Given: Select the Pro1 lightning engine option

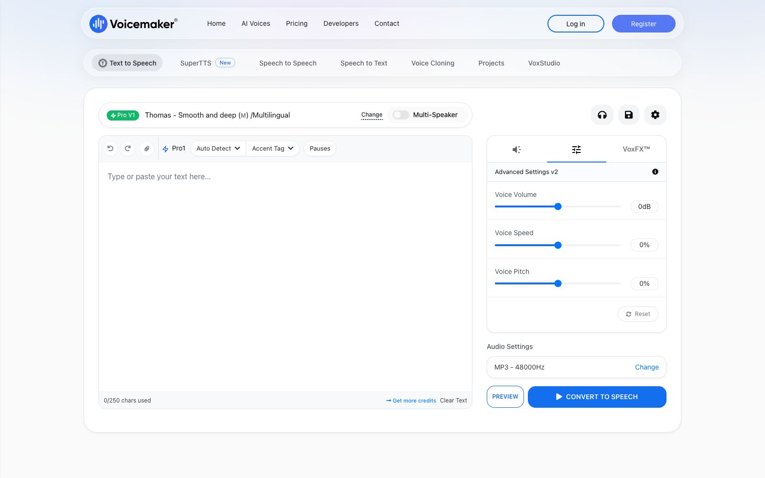Looking at the screenshot, I should pos(174,149).
